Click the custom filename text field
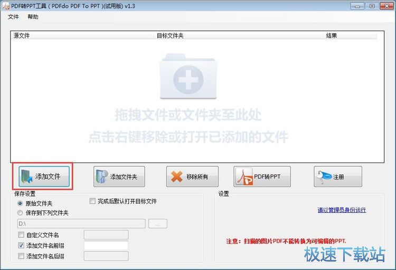This screenshot has width=396, height=270. tap(106, 235)
